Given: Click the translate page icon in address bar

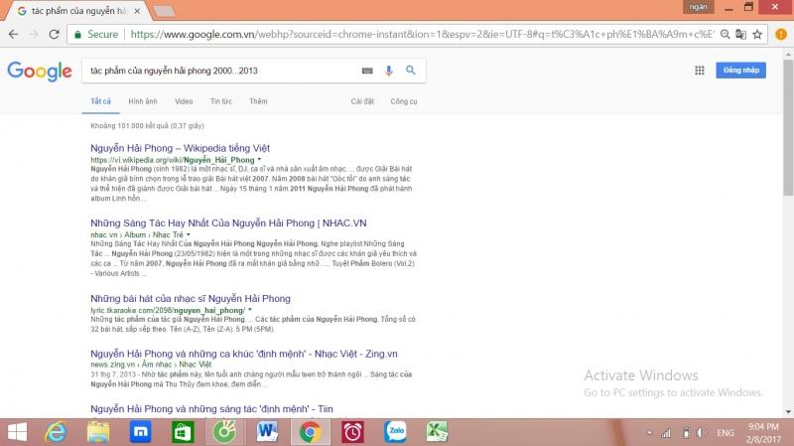Looking at the screenshot, I should pos(740,34).
